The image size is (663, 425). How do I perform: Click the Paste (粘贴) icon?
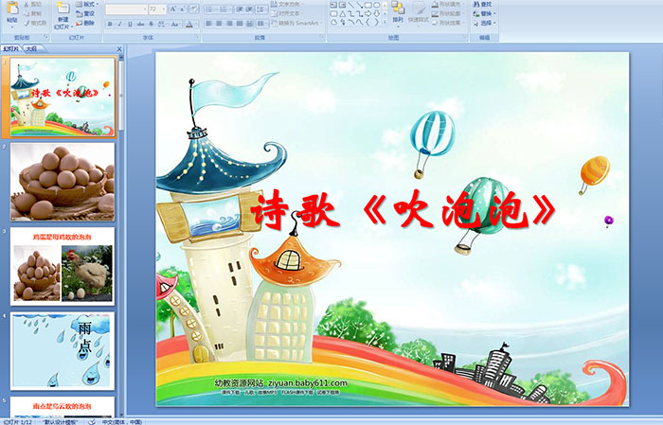[x=11, y=13]
